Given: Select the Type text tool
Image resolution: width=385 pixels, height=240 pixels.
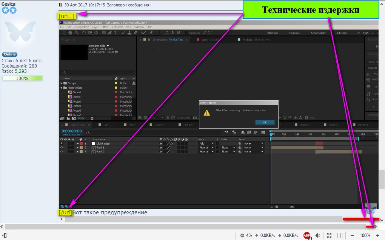Looking at the screenshot, I should (x=116, y=32).
